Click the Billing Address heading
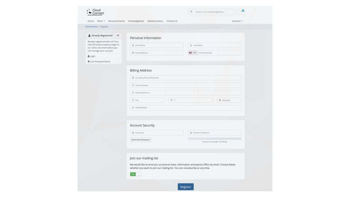 (x=141, y=70)
